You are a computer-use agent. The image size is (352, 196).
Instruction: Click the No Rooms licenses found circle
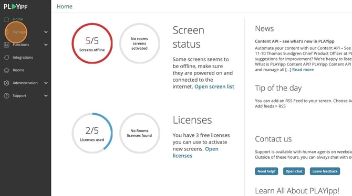tap(139, 133)
